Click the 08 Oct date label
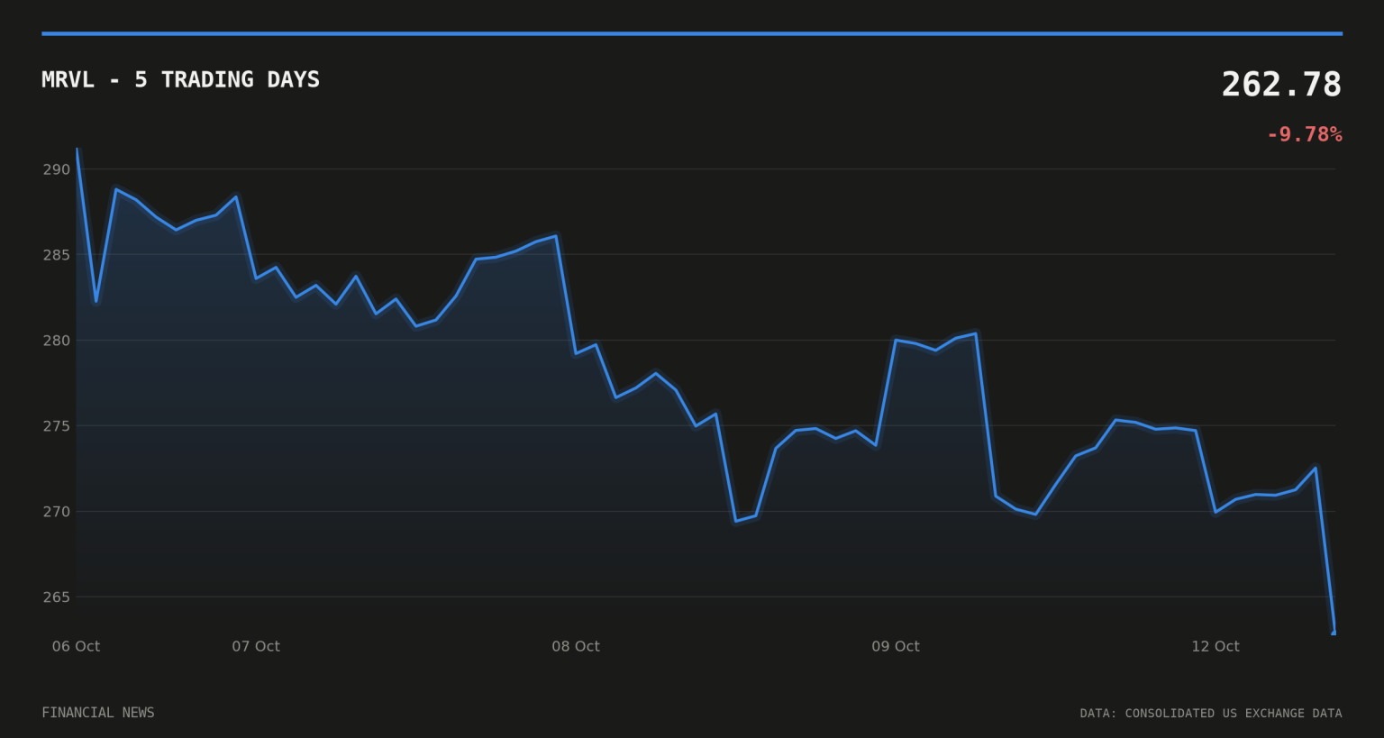This screenshot has height=738, width=1384. [576, 646]
